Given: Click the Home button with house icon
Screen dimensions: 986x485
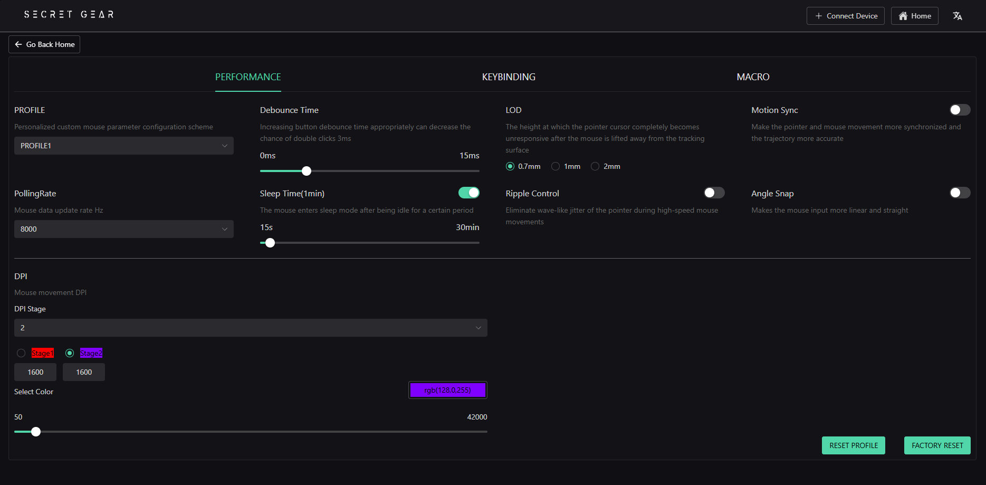Looking at the screenshot, I should (914, 16).
